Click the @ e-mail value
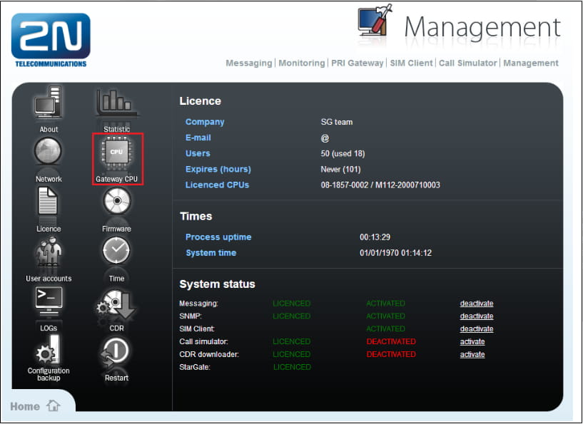Viewport: 583px width, 424px height. coord(325,138)
